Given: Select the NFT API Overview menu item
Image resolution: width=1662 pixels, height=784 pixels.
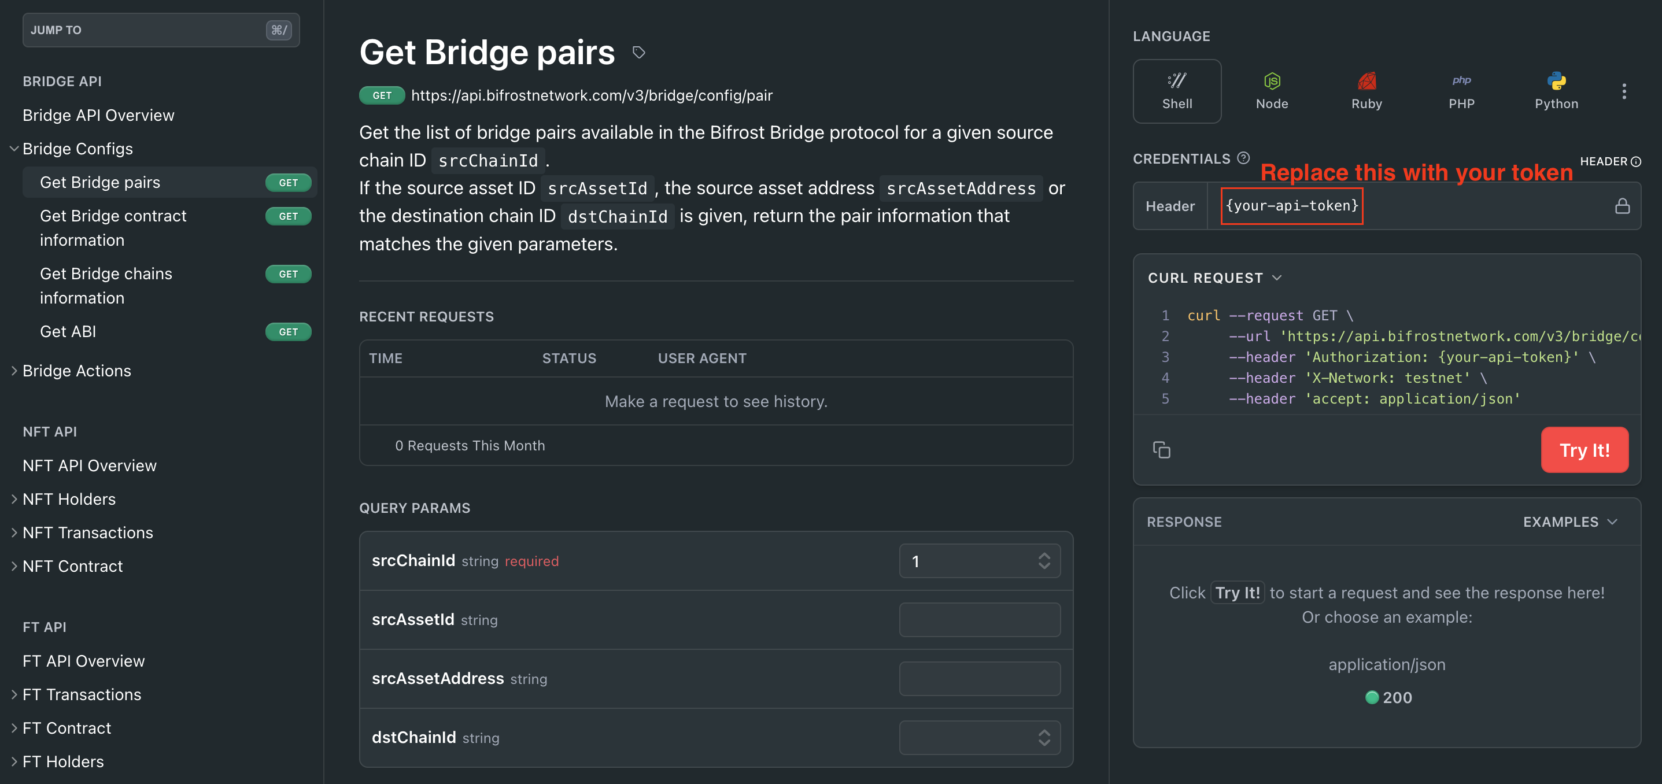Looking at the screenshot, I should click(90, 464).
